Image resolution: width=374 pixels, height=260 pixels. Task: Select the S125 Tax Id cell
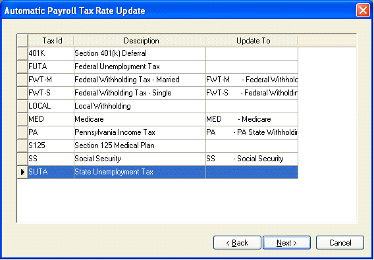[x=51, y=145]
